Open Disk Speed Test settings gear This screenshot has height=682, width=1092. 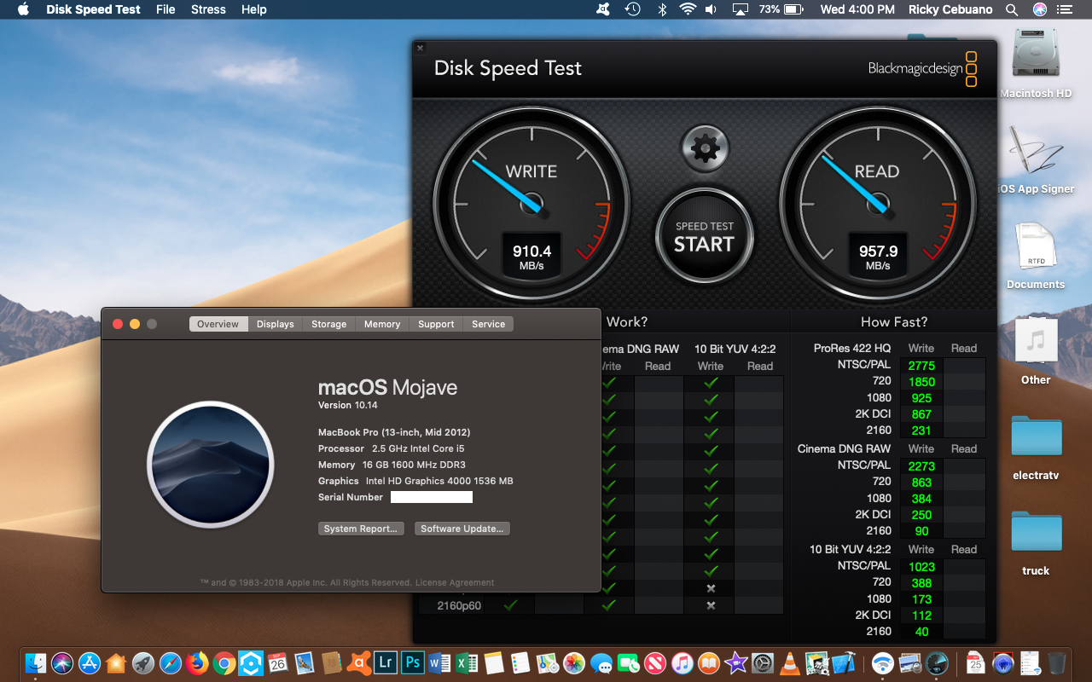click(x=705, y=148)
